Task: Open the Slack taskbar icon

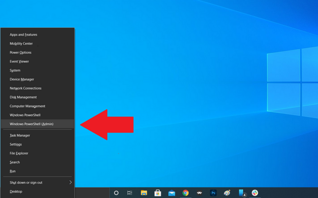Action: [x=255, y=193]
